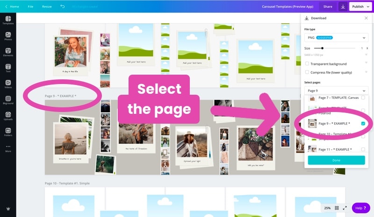This screenshot has height=217, width=374.
Task: Enable Transparent background checkbox
Action: click(x=307, y=63)
